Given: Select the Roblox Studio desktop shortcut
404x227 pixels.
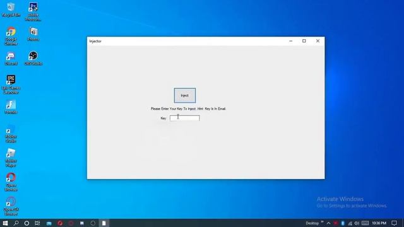Looking at the screenshot, I should point(11,134).
